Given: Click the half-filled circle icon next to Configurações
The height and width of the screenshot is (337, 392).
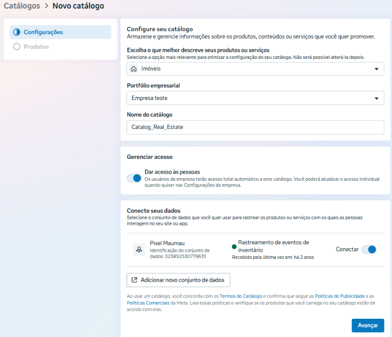Looking at the screenshot, I should pyautogui.click(x=17, y=32).
